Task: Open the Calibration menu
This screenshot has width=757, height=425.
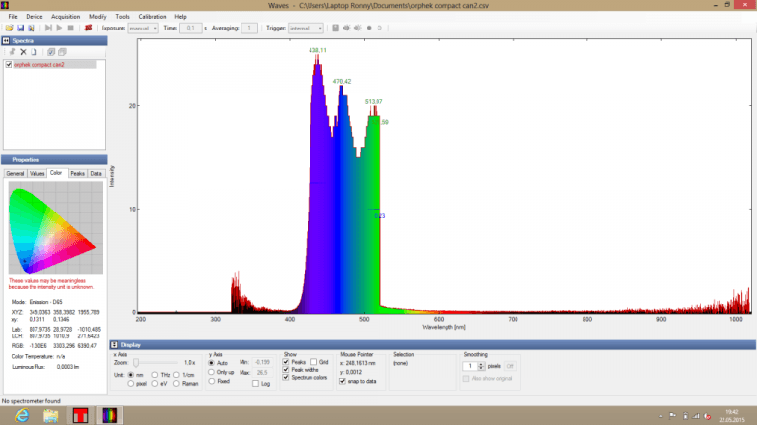Action: coord(152,17)
